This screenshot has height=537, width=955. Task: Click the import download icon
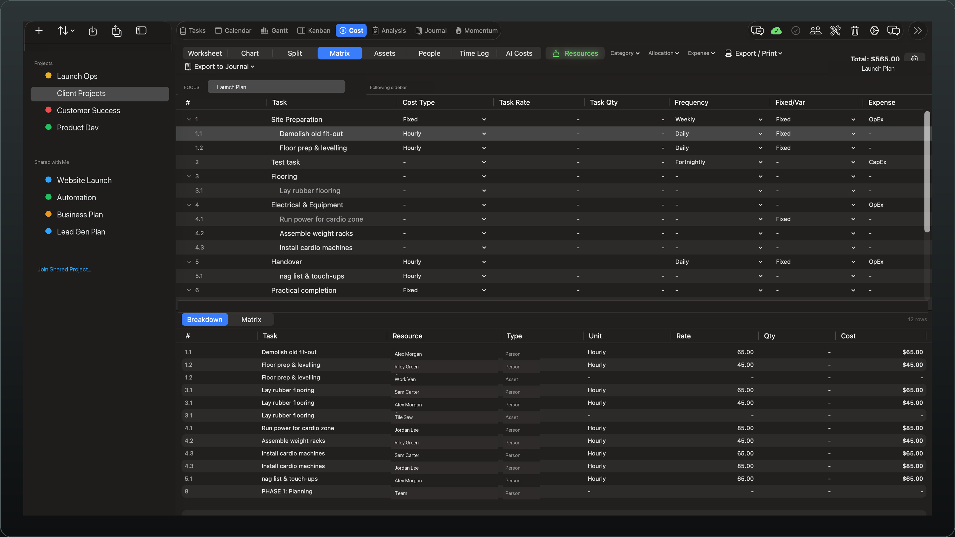point(93,31)
